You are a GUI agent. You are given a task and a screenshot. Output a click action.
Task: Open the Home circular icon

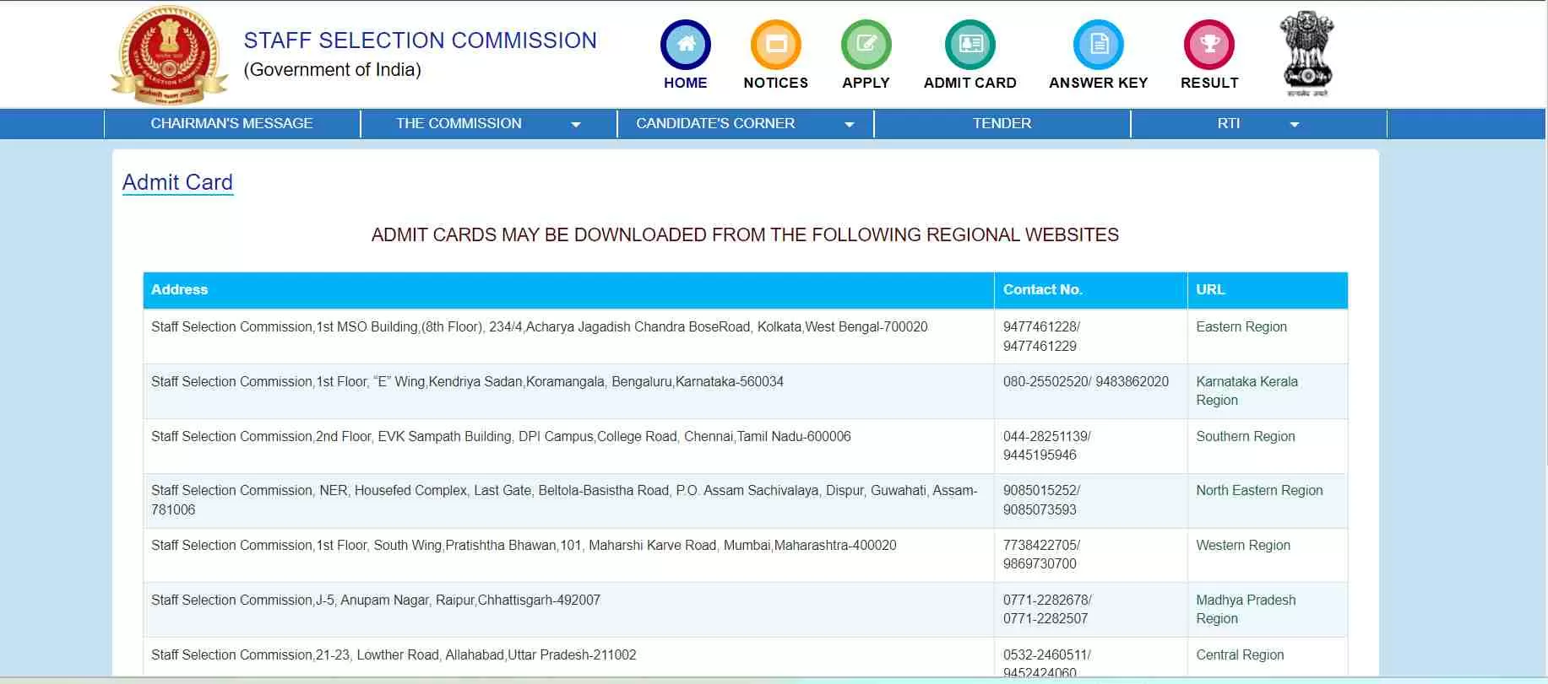[685, 44]
